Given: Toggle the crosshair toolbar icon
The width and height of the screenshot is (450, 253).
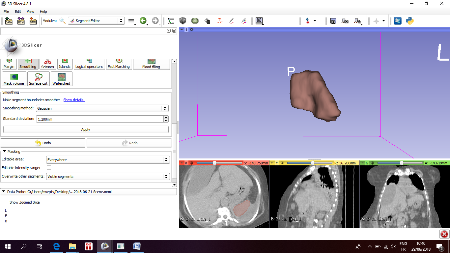Looking at the screenshot, I should pos(376,21).
